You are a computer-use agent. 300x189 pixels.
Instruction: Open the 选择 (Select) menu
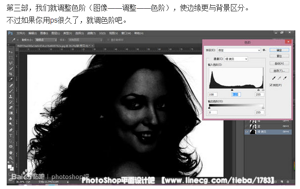coord(79,33)
